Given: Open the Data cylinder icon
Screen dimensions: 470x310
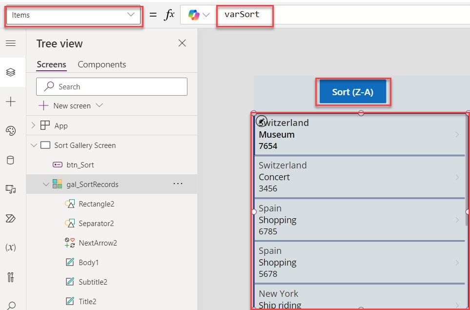Looking at the screenshot, I should point(10,160).
